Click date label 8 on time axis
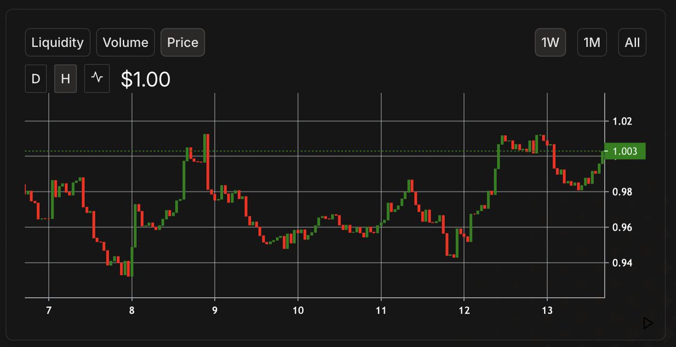The width and height of the screenshot is (676, 347). click(x=132, y=310)
